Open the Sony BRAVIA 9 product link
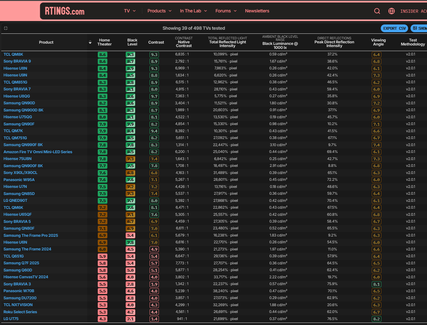Image resolution: width=427 pixels, height=325 pixels. (17, 61)
